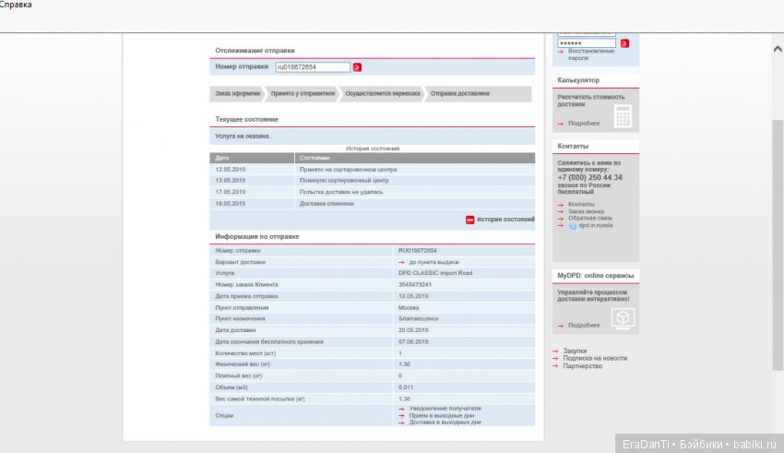Click the 'Уведомление получателя' option link
The width and height of the screenshot is (784, 453).
445,408
